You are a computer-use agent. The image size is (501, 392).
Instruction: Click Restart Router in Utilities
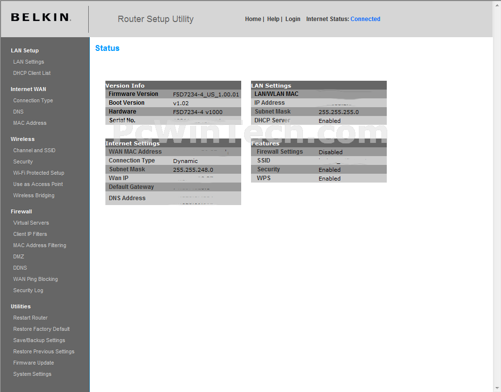[30, 318]
